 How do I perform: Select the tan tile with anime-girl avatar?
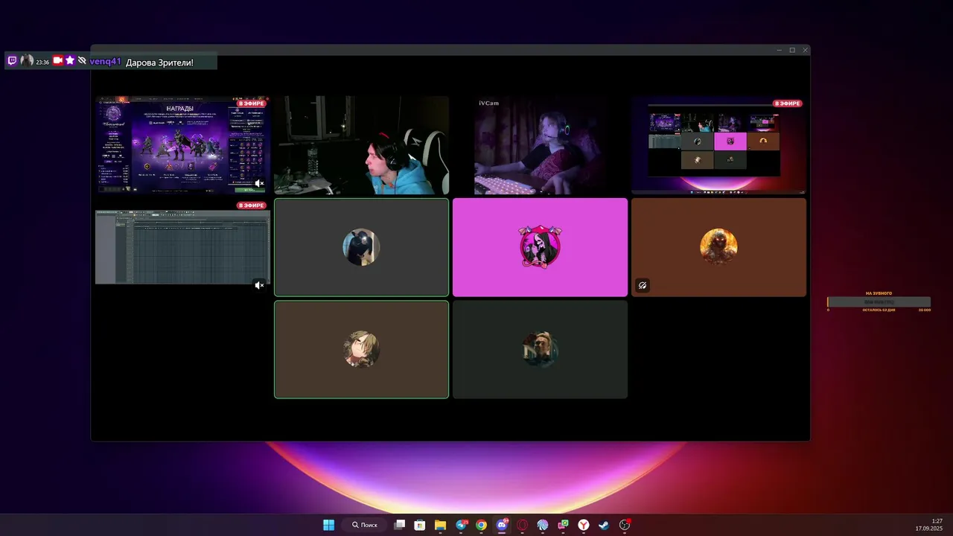point(361,349)
